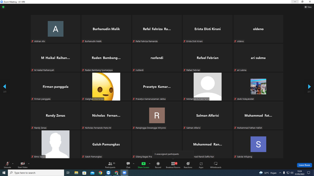This screenshot has height=176, width=314.
Task: Open Whiteboards from the toolbar
Action: click(x=216, y=165)
